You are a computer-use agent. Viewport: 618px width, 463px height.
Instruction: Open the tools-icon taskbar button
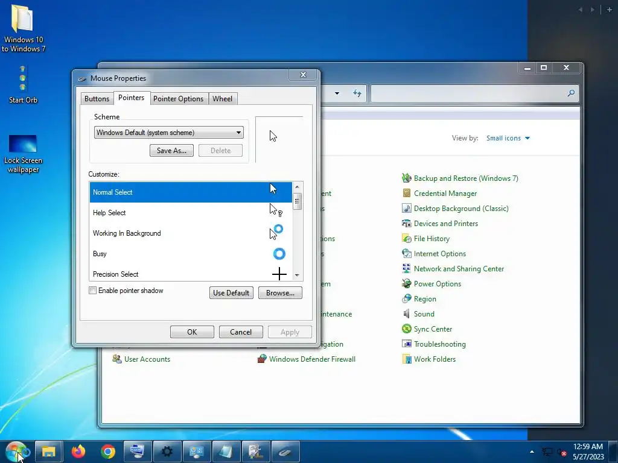[256, 451]
